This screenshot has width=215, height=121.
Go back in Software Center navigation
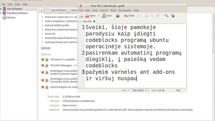42,10
